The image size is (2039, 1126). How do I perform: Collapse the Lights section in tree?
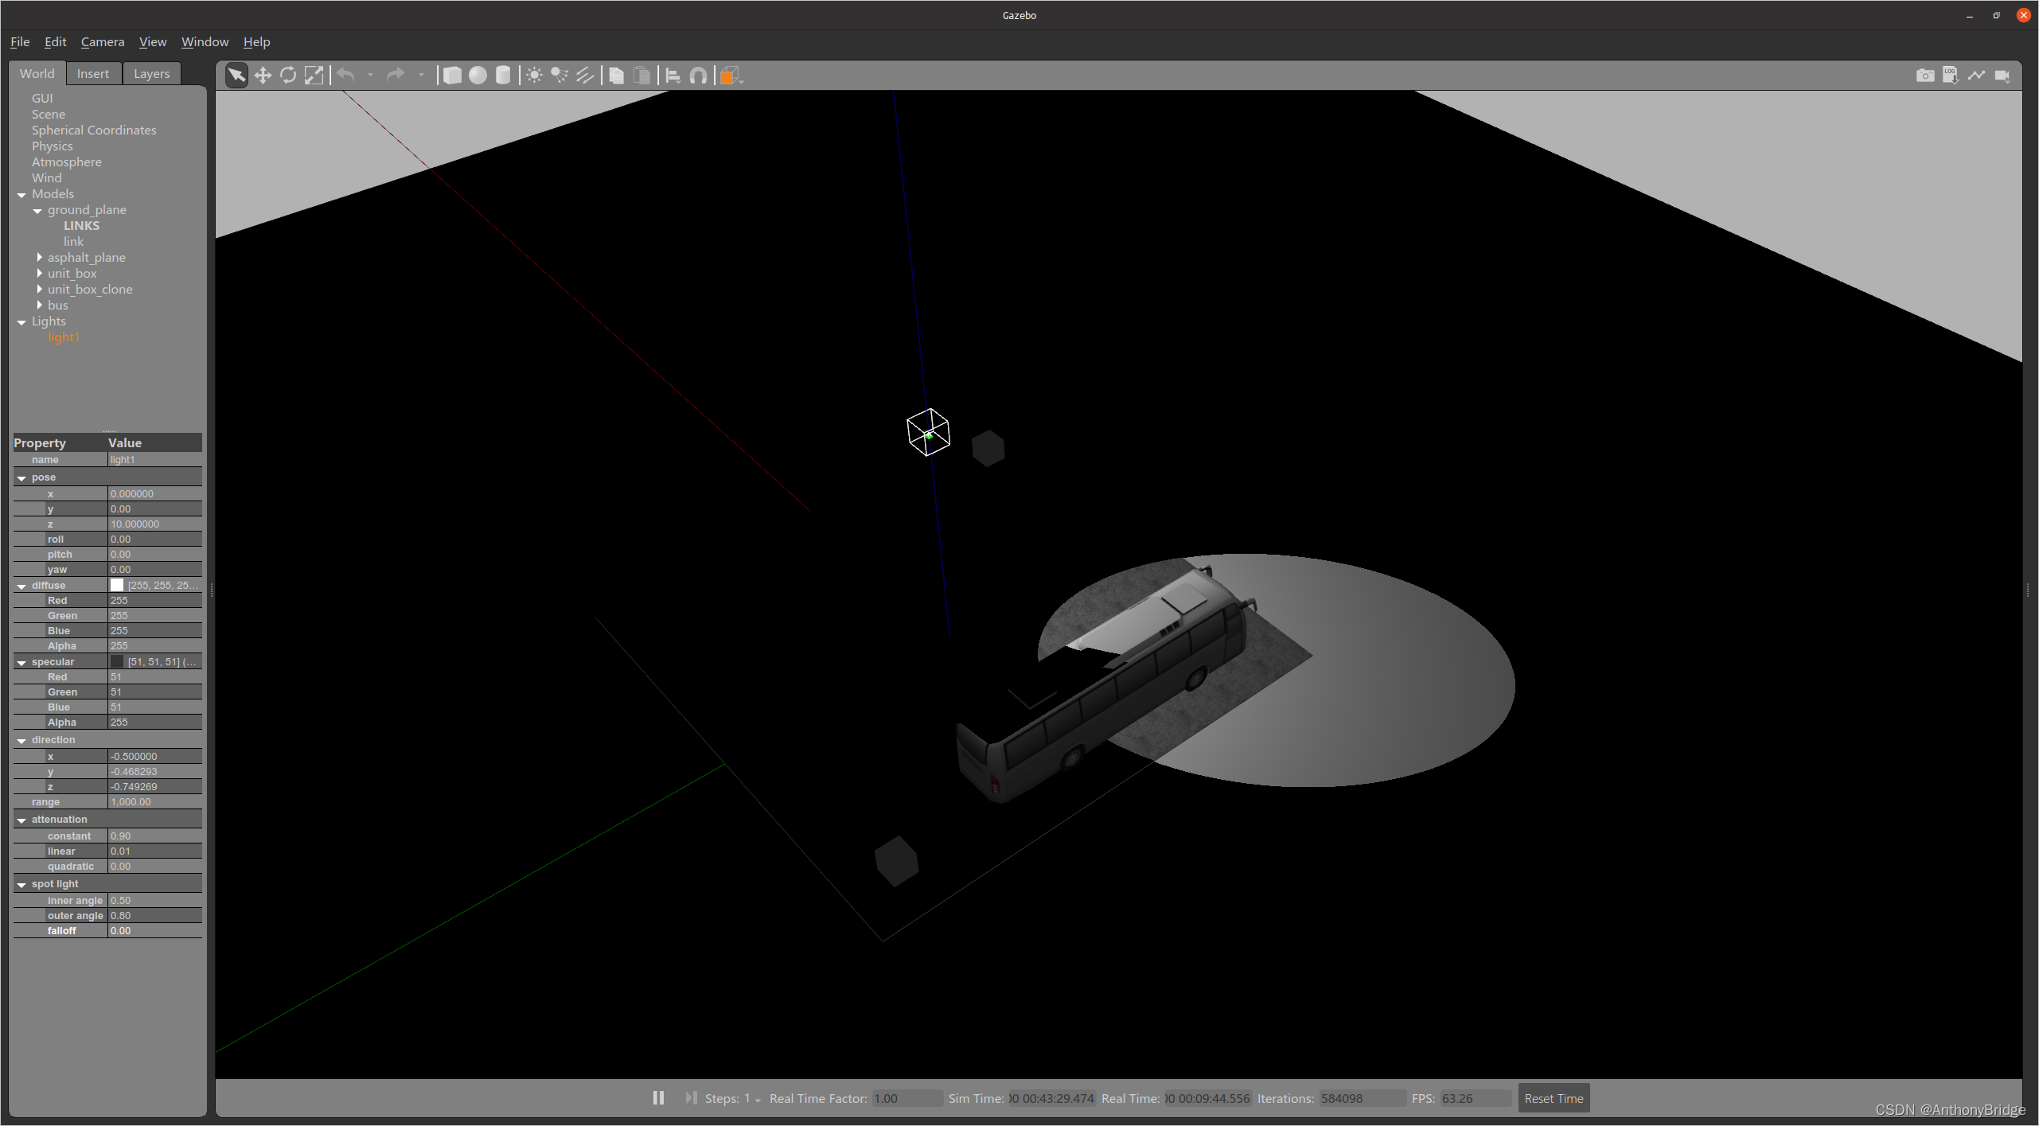pos(19,321)
